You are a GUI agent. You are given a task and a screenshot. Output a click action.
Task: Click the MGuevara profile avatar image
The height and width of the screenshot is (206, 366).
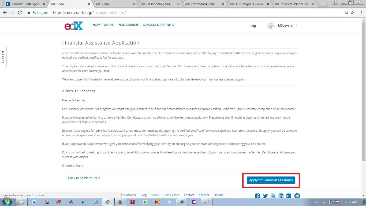coord(271,25)
